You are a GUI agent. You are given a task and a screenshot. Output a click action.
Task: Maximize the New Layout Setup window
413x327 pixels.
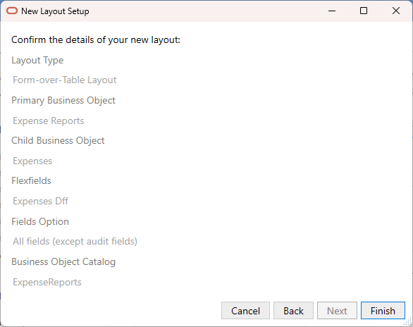tap(364, 11)
